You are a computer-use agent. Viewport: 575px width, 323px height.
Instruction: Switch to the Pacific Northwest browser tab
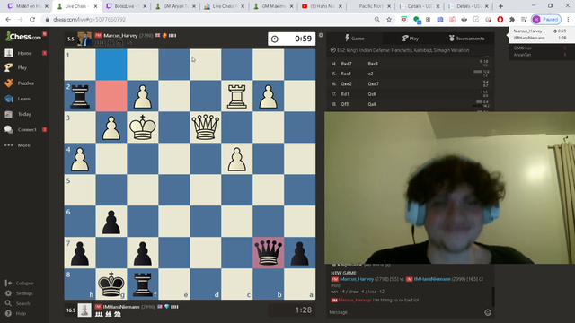[x=370, y=6]
